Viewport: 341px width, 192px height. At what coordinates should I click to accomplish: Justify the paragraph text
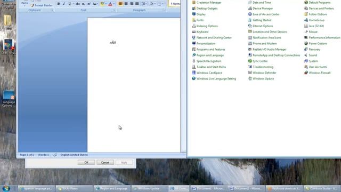(x=137, y=4)
